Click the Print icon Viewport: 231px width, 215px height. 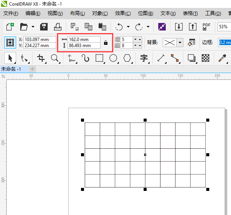coord(58,27)
